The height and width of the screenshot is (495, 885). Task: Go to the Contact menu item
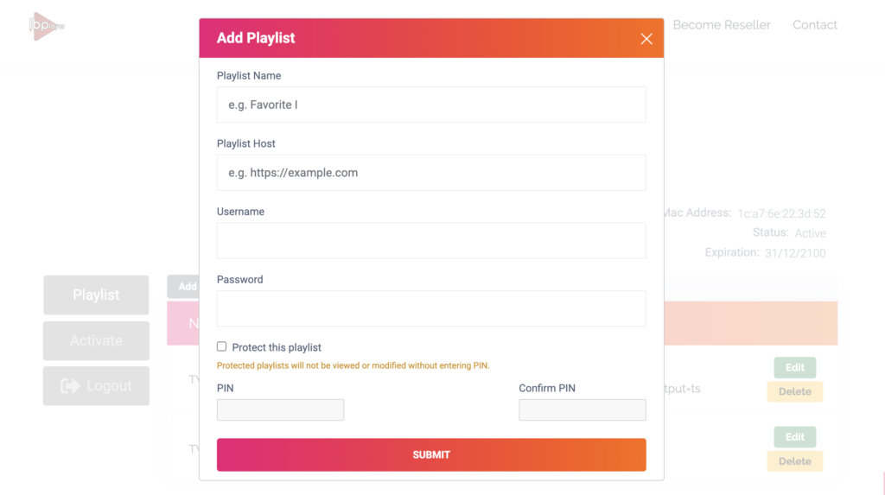pyautogui.click(x=814, y=25)
